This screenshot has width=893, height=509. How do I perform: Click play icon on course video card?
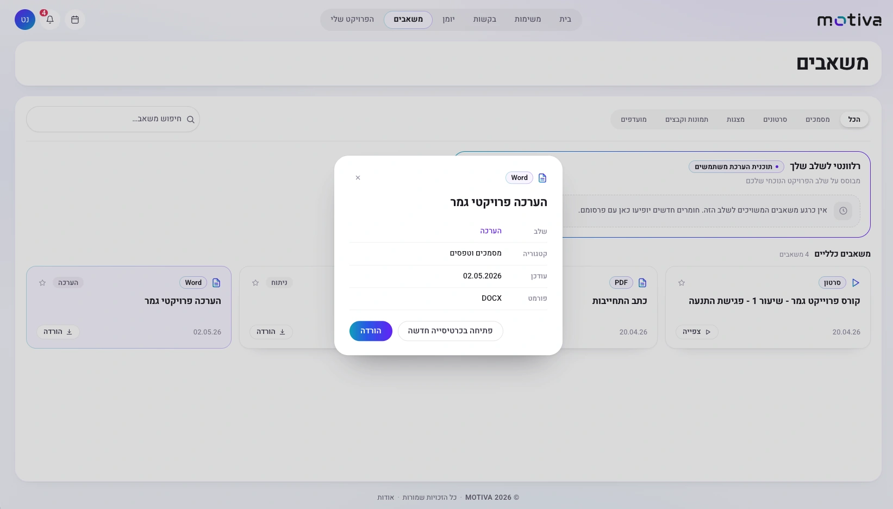pos(855,283)
